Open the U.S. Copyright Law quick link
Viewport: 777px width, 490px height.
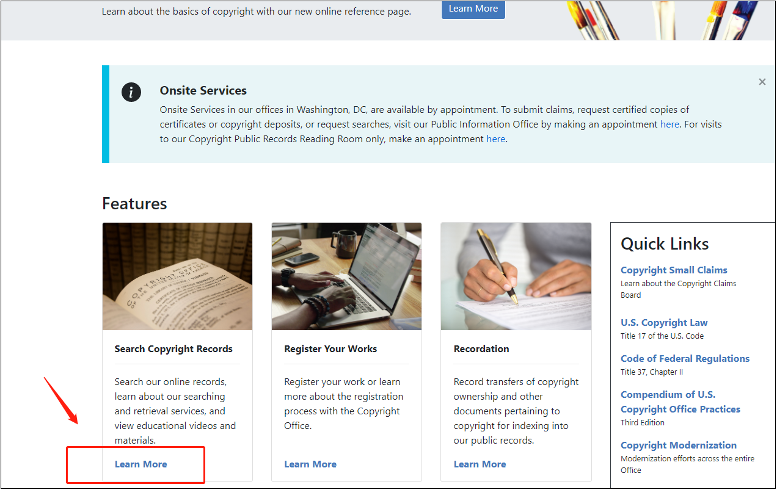664,322
